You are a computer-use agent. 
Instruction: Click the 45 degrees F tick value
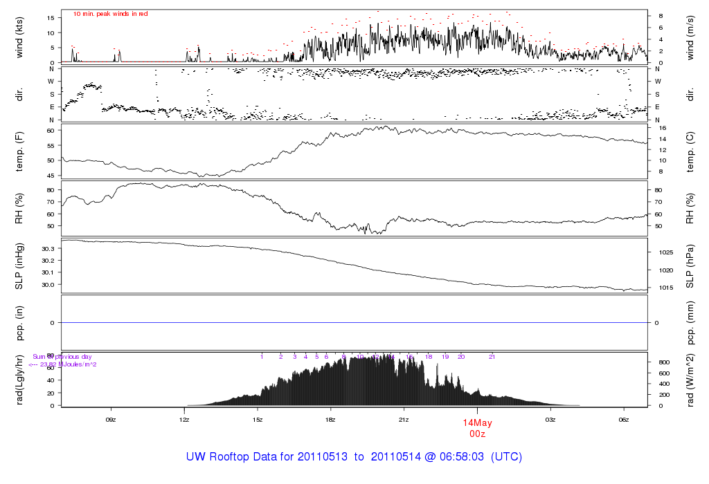(51, 176)
